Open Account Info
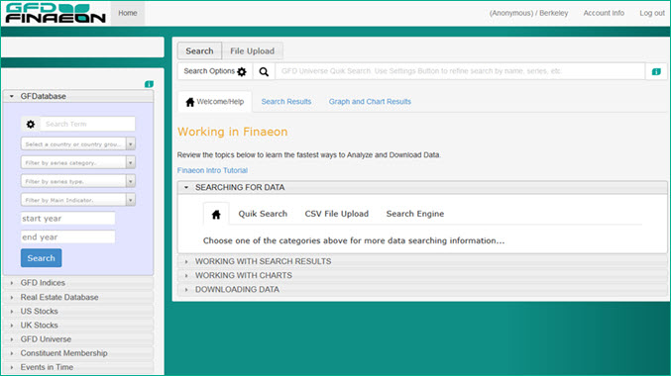 (604, 13)
